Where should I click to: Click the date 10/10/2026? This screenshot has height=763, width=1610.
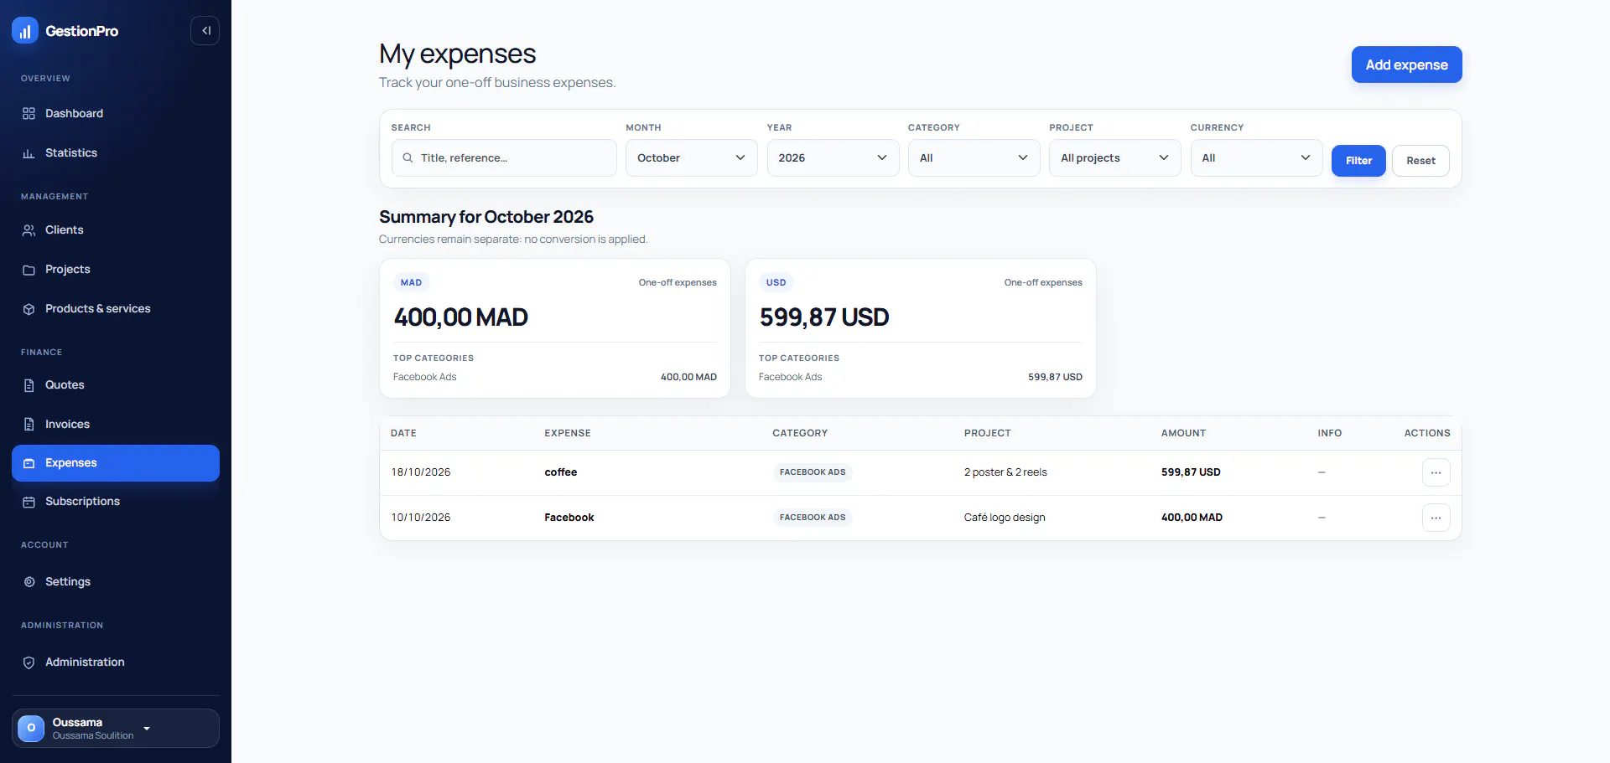421,518
